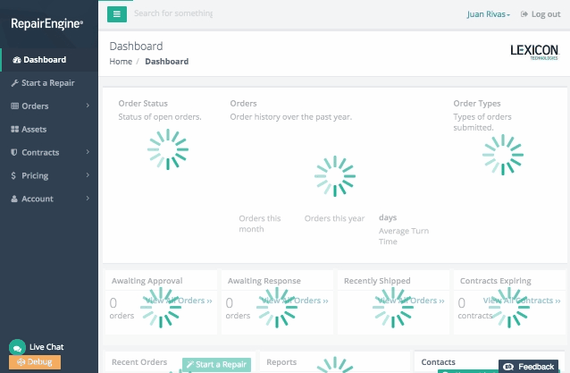The width and height of the screenshot is (570, 373).
Task: Open the Dashboard sidebar item
Action: (x=44, y=60)
